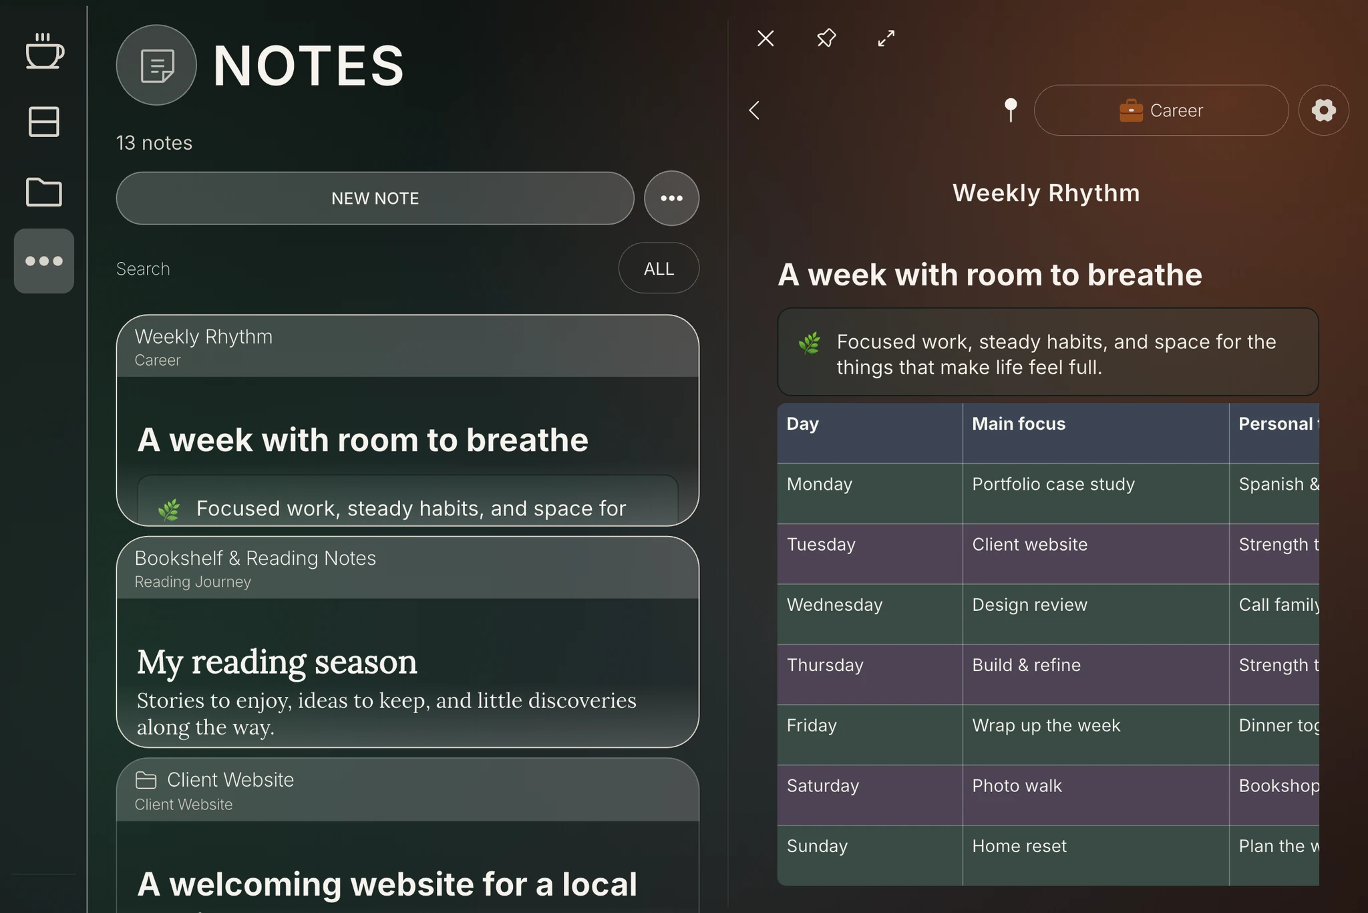Click the 'Monday' table cell
Viewport: 1368px width, 913px height.
click(870, 493)
